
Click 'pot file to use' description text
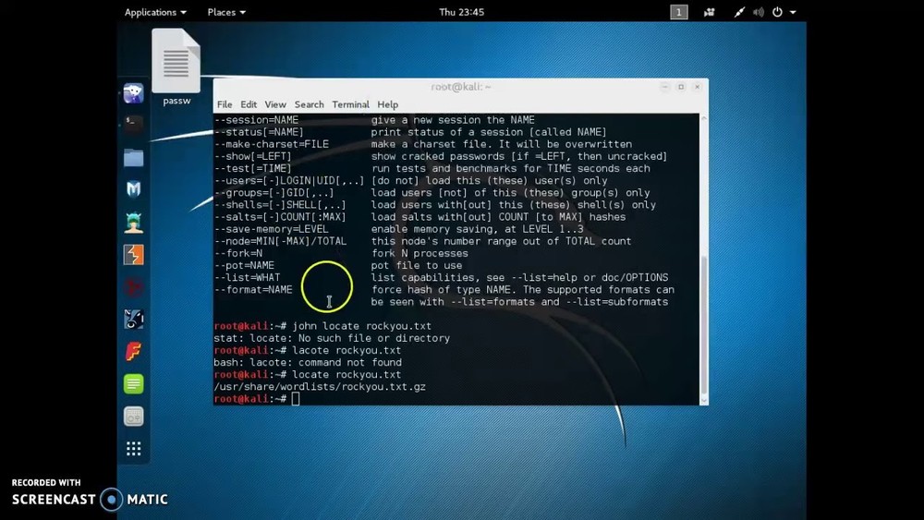[417, 265]
